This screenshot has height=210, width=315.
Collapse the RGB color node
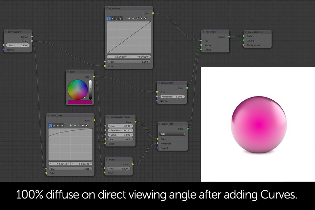68,72
